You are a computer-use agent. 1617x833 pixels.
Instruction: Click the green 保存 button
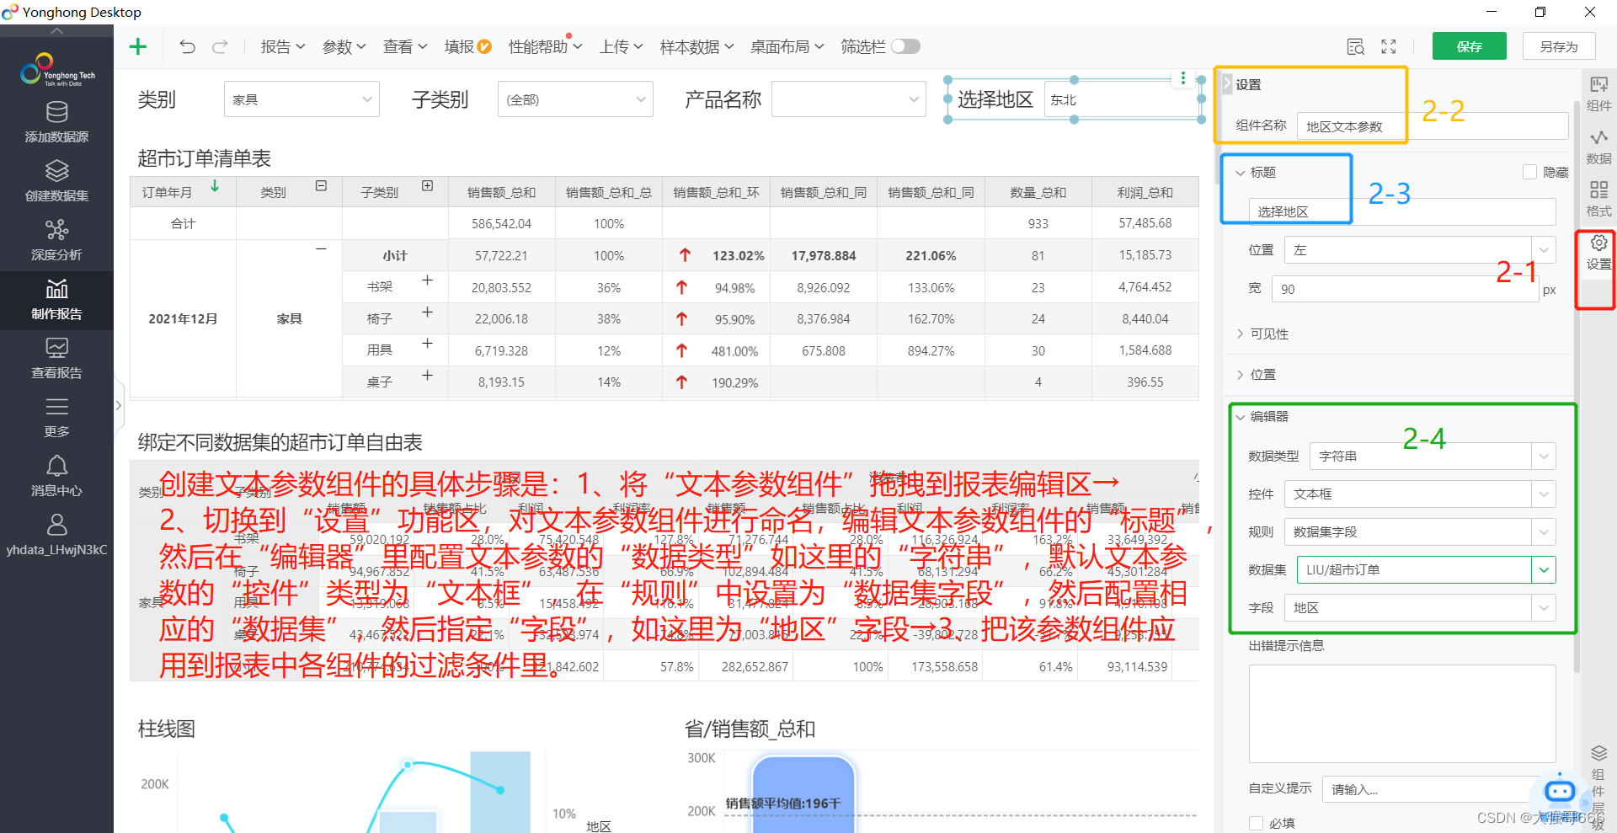coord(1469,46)
